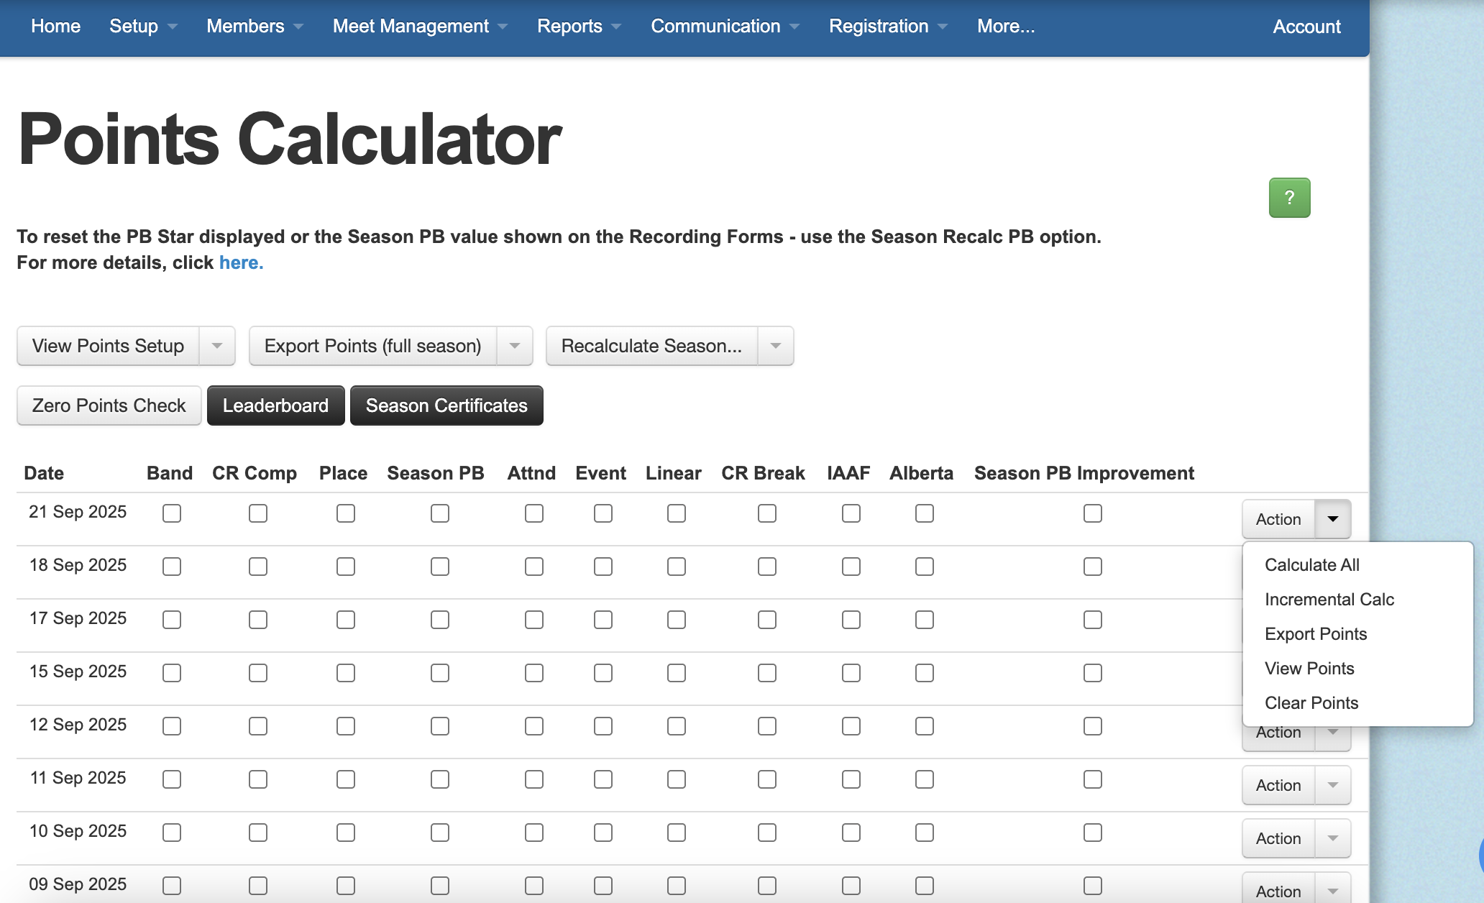Viewport: 1484px width, 903px height.
Task: Open the Members navigation menu
Action: [255, 27]
